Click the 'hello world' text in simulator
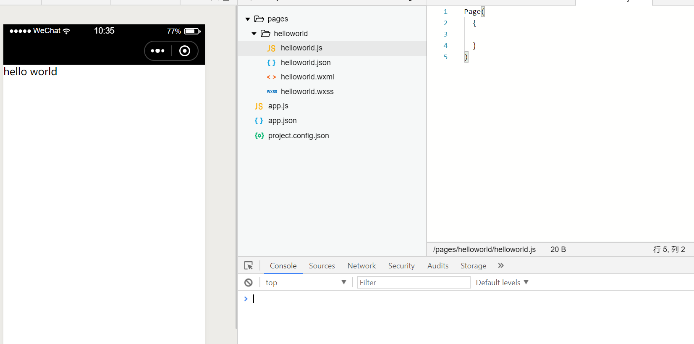Viewport: 694px width, 344px height. [x=30, y=72]
